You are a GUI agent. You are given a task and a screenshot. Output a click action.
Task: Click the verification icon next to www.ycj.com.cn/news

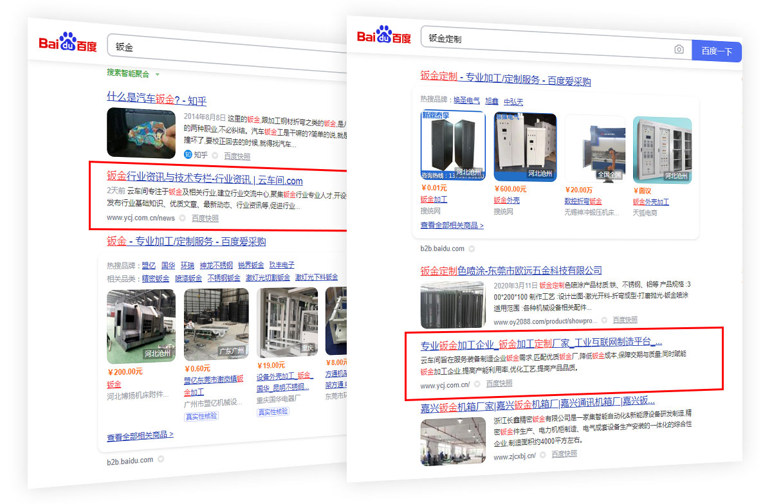click(x=183, y=219)
